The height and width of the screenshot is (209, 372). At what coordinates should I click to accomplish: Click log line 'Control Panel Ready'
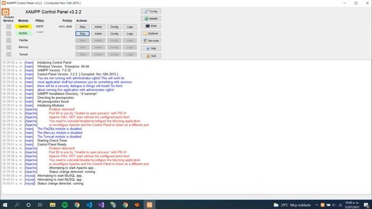pos(52,145)
